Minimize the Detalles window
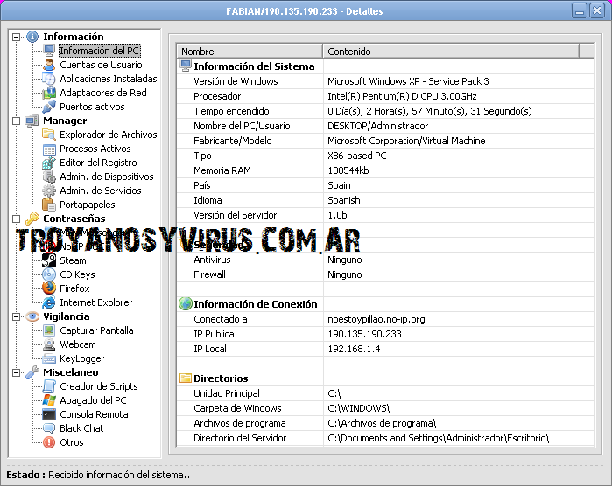The image size is (612, 486). [x=580, y=10]
